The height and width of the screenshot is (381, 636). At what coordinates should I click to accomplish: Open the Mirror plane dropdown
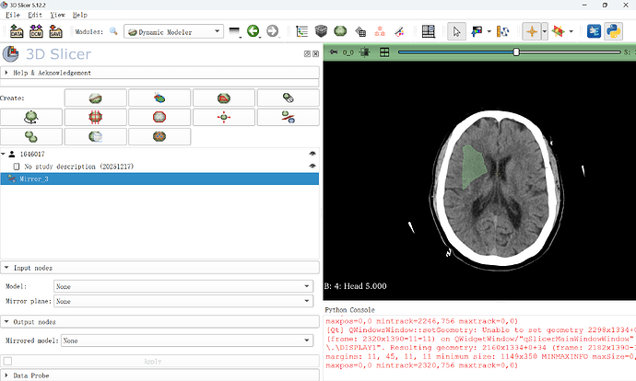183,301
